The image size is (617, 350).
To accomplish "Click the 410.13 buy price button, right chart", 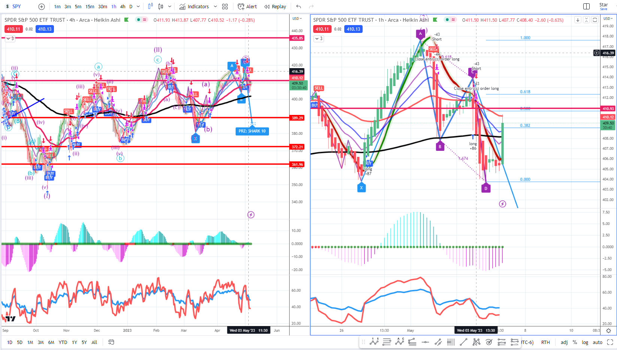I will [x=353, y=29].
